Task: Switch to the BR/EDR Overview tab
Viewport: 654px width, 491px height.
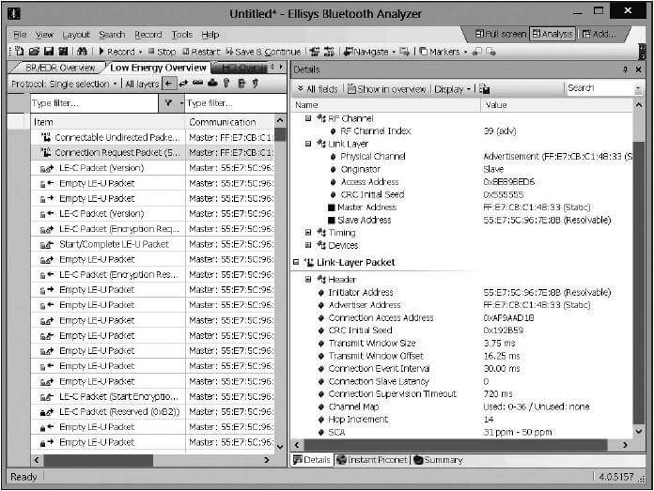Action: (57, 68)
